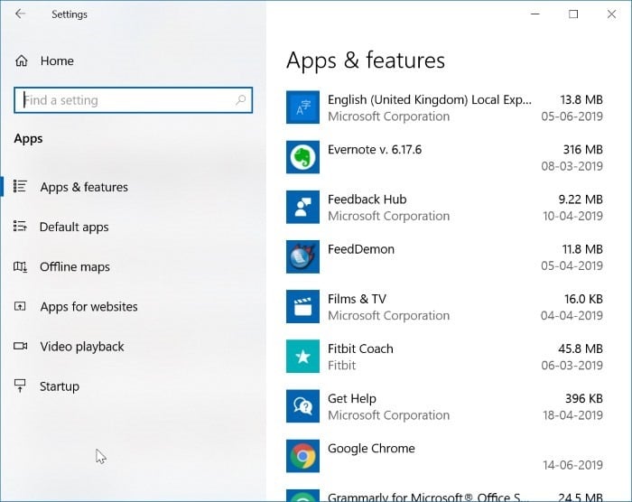
Task: Select the Get Help app name
Action: [351, 399]
